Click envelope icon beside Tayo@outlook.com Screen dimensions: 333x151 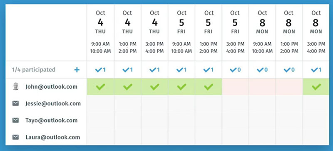[15, 120]
